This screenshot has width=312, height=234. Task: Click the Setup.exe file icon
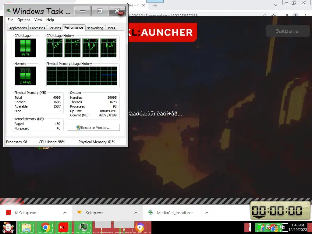pyautogui.click(x=80, y=212)
